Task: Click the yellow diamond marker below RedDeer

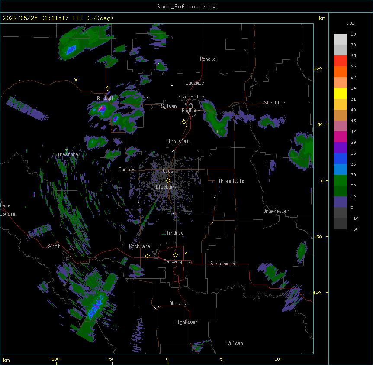Action: click(184, 122)
